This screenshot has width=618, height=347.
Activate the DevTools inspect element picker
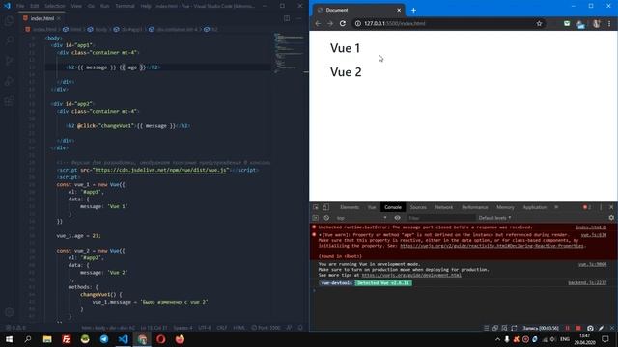click(316, 207)
